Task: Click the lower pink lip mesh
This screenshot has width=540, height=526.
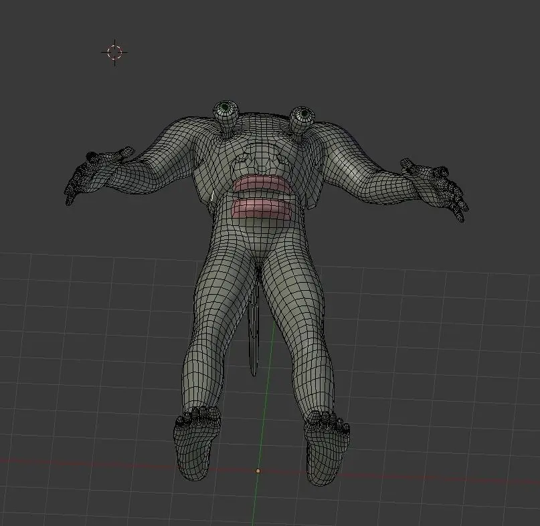Action: coord(262,209)
